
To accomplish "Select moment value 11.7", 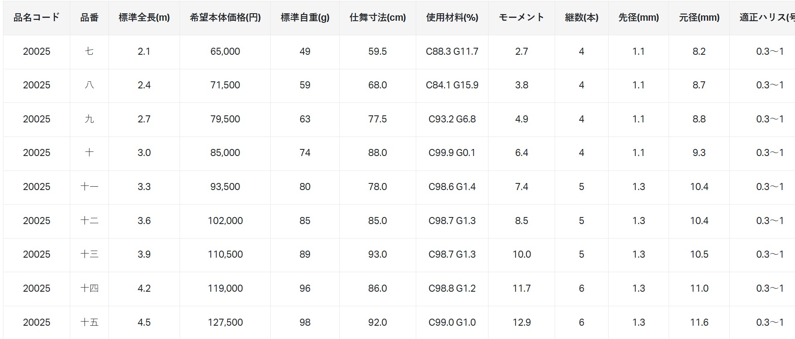I will [x=521, y=288].
